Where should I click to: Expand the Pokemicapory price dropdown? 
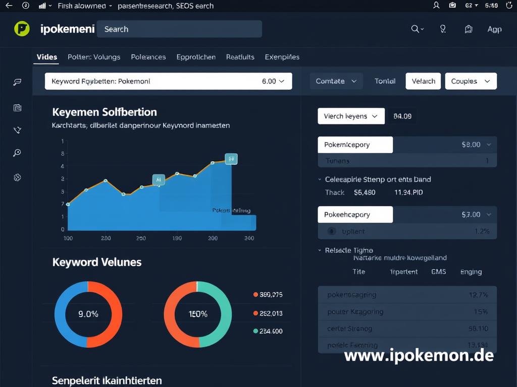point(488,145)
